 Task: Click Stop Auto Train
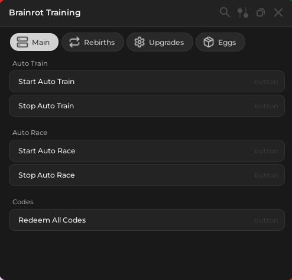[147, 106]
